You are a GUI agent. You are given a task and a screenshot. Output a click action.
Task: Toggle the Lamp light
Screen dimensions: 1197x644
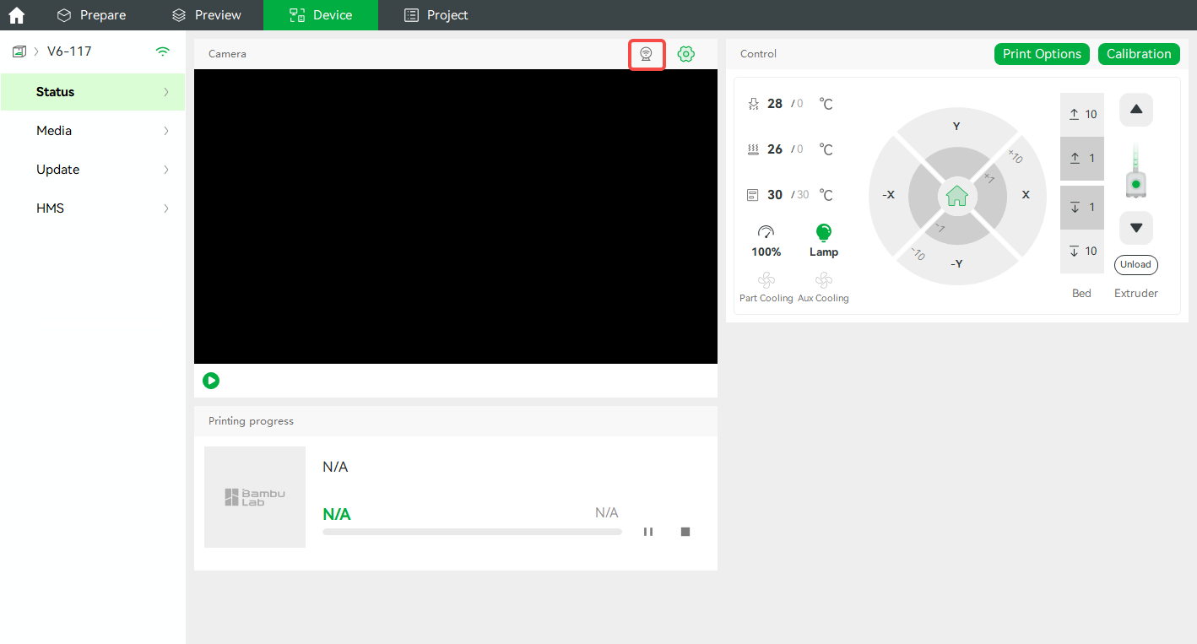tap(824, 241)
